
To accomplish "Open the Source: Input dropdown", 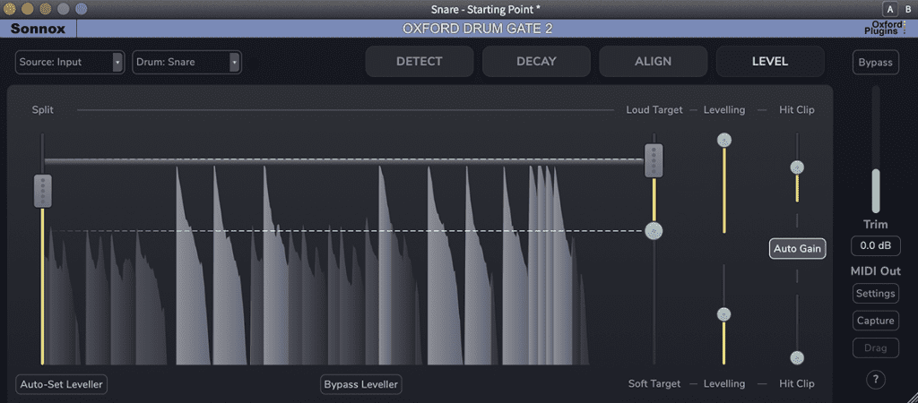I will click(x=69, y=62).
